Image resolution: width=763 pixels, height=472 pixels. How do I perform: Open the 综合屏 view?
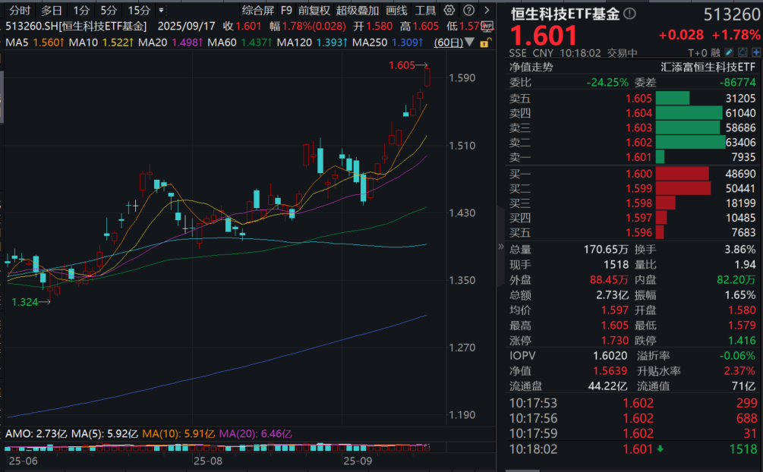(x=258, y=11)
